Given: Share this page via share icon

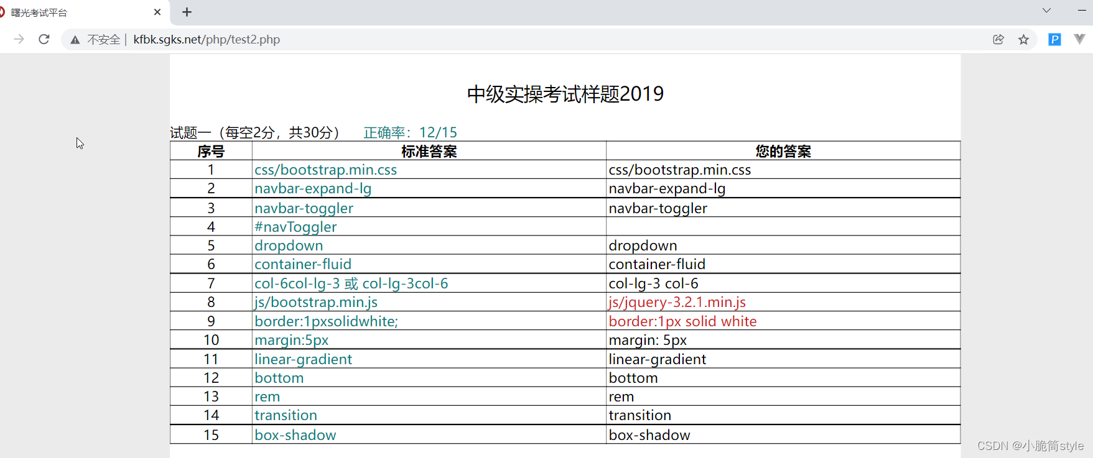Looking at the screenshot, I should 998,39.
